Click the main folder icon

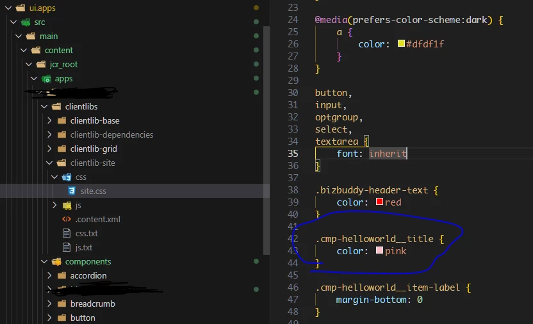[x=31, y=36]
